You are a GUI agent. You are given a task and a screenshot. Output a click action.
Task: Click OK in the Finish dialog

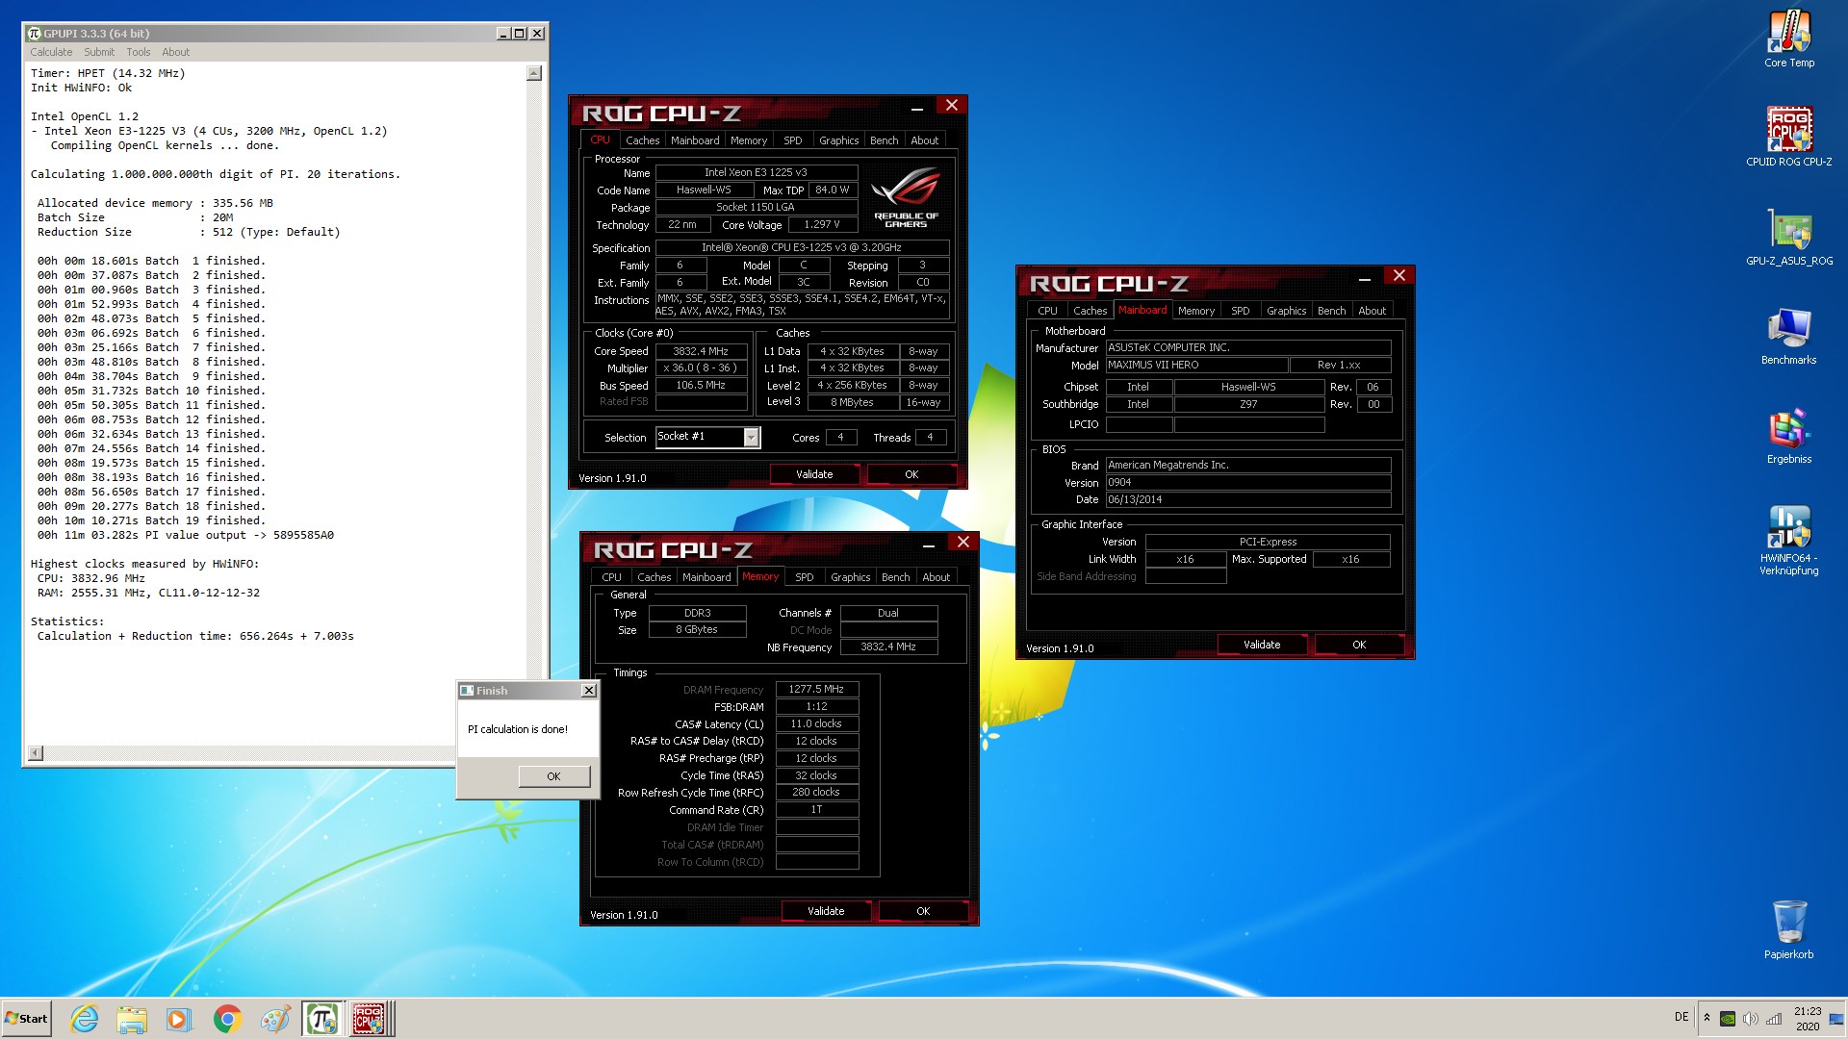[553, 776]
